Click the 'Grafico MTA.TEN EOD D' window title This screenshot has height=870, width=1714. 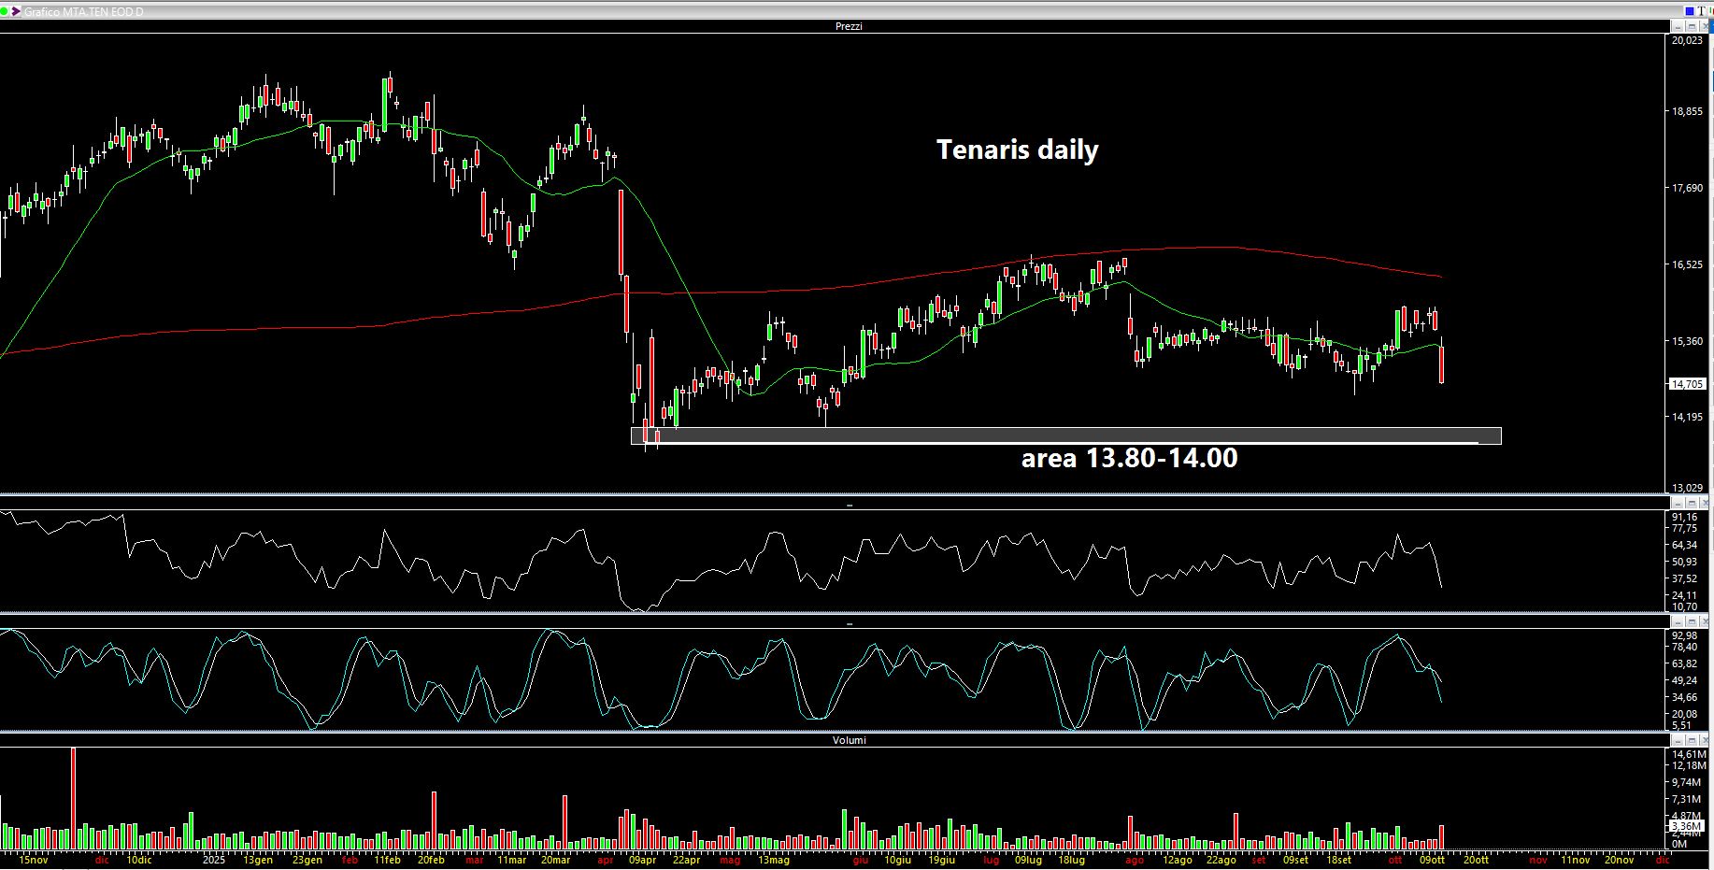click(83, 11)
